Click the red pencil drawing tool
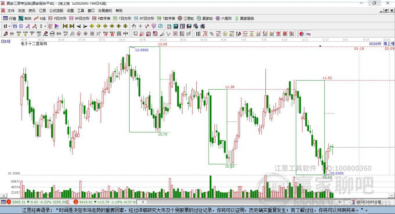Image resolution: width=395 pixels, height=214 pixels. [x=5, y=34]
